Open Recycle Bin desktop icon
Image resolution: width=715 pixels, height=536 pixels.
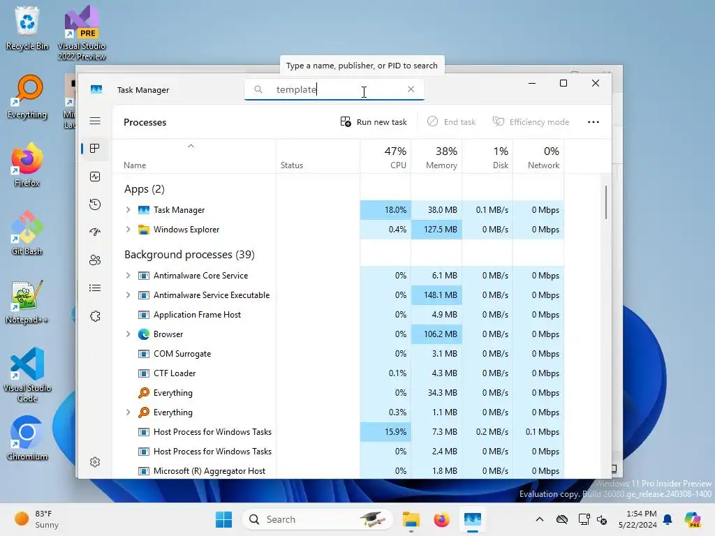(x=27, y=28)
